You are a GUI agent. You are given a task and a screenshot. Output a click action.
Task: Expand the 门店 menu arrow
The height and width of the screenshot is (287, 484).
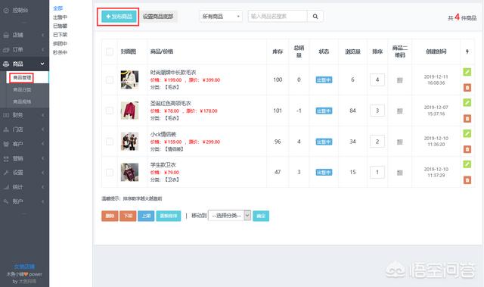(x=43, y=129)
